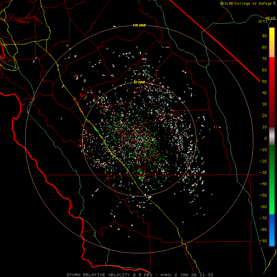Click the "0.5 DEG" elevation text in the caption

(143, 275)
